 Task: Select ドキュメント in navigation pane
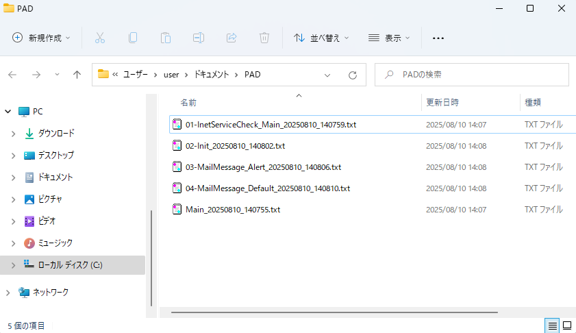pyautogui.click(x=55, y=177)
